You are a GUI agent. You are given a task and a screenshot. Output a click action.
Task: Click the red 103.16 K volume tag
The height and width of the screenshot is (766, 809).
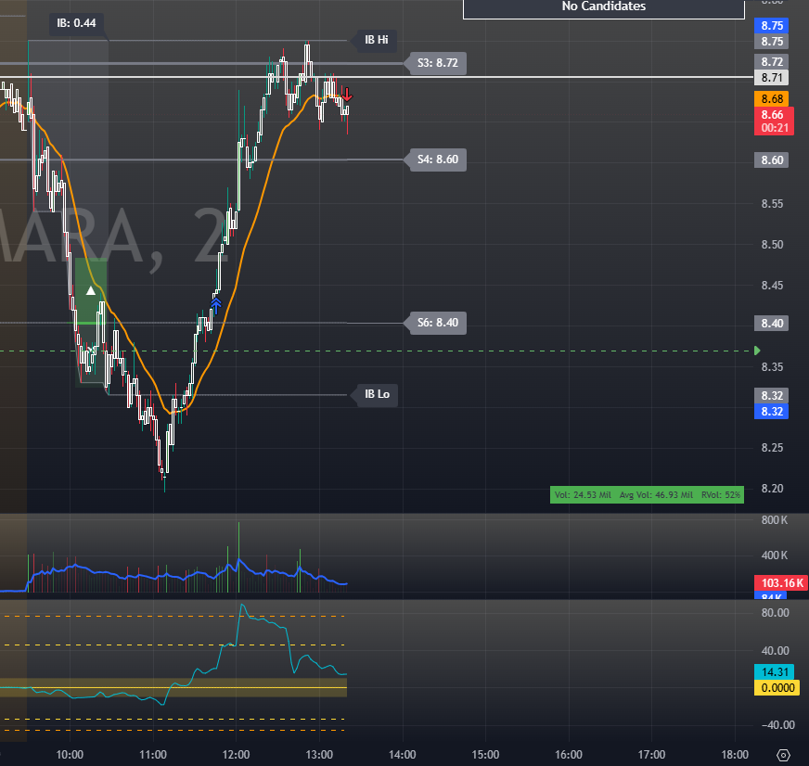tap(781, 583)
